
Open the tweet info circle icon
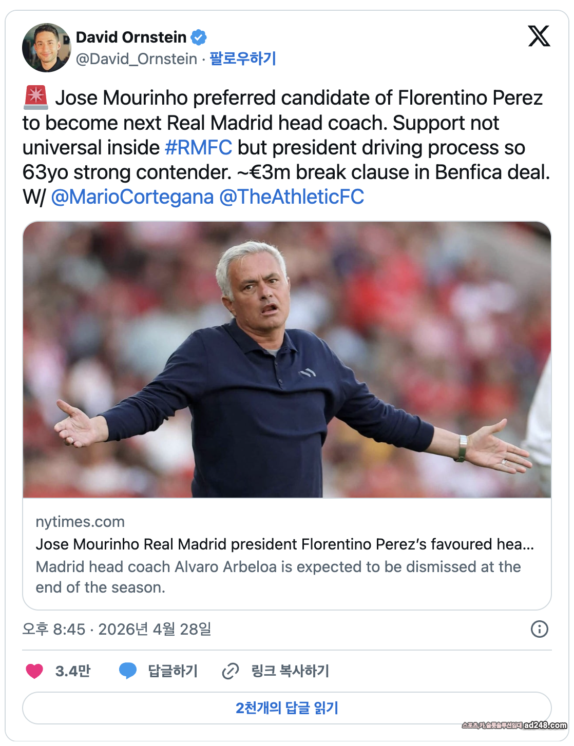[539, 629]
